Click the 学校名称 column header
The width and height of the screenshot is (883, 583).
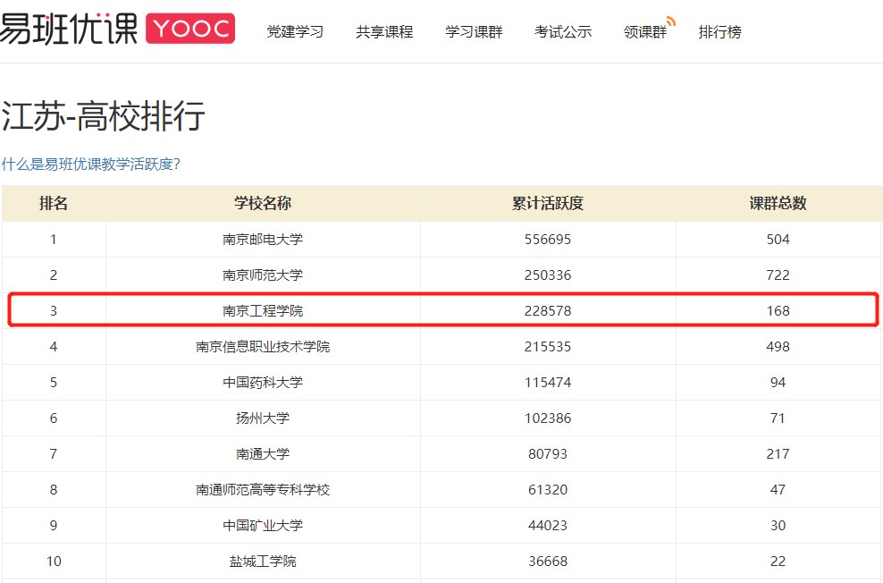pyautogui.click(x=263, y=203)
